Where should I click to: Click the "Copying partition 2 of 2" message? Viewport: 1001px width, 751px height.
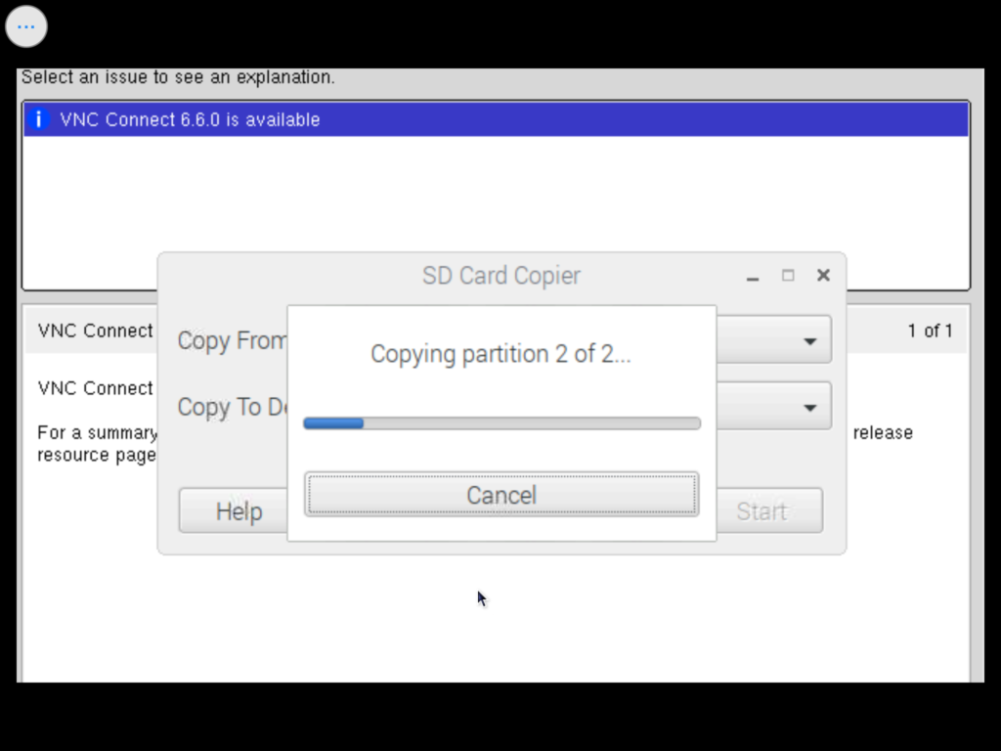(x=500, y=354)
